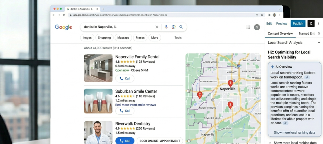Click 'Show more local ranking data' inside AI card
Image resolution: width=323 pixels, height=144 pixels.
(294, 132)
